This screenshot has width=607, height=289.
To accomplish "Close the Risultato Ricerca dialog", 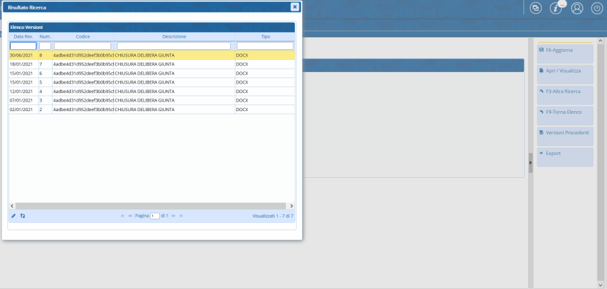I will (x=295, y=7).
